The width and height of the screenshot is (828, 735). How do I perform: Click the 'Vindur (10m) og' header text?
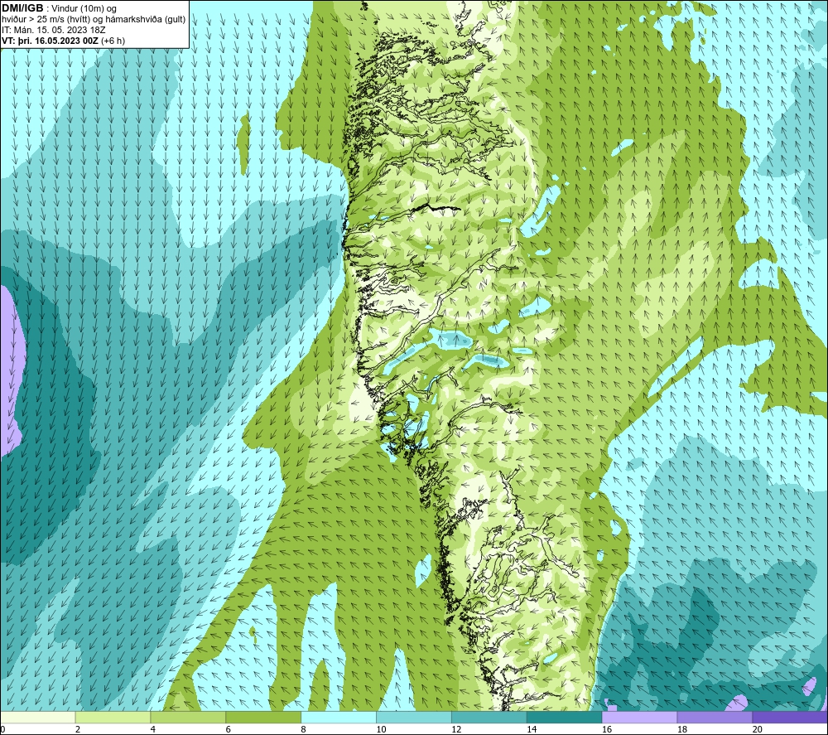tap(84, 8)
